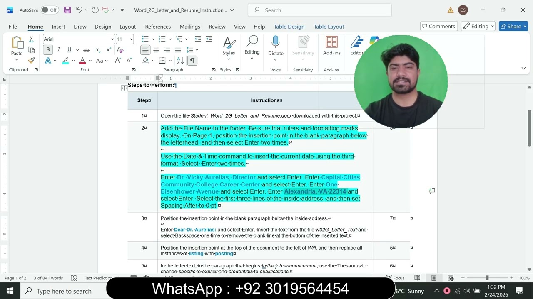Open spelling proofing icon in status bar
This screenshot has width=533, height=299.
tap(74, 278)
